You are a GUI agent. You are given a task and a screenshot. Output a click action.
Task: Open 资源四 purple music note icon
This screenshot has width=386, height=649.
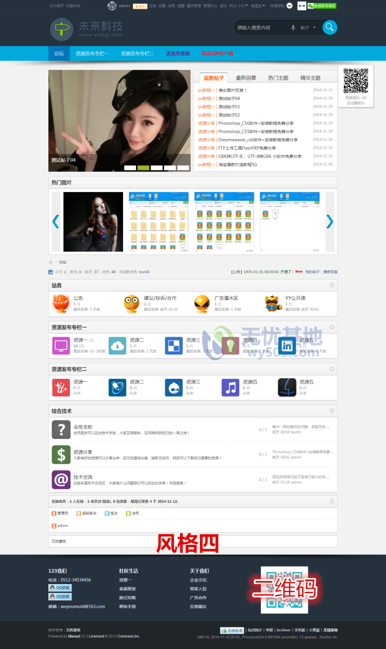point(231,388)
